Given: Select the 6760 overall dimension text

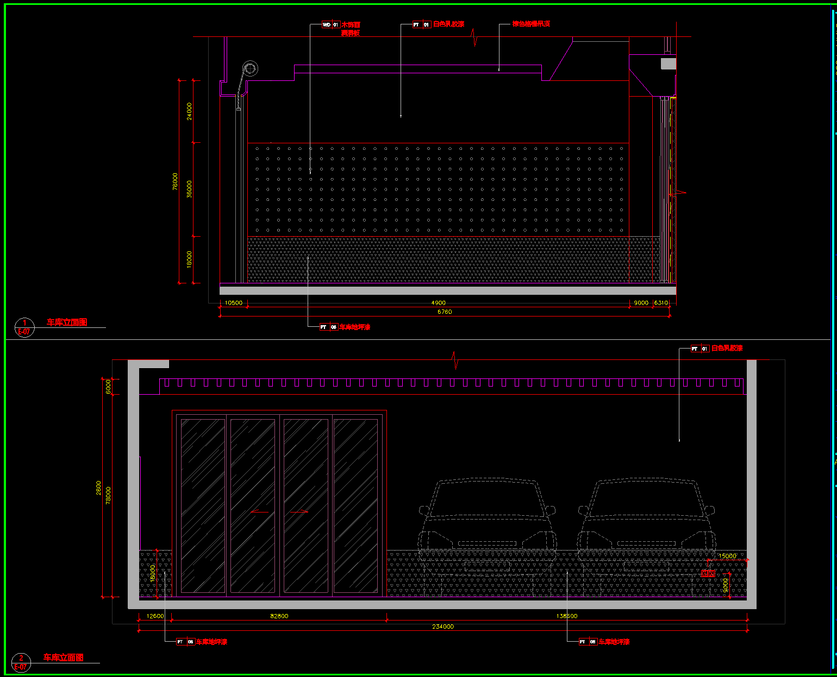Looking at the screenshot, I should (444, 312).
